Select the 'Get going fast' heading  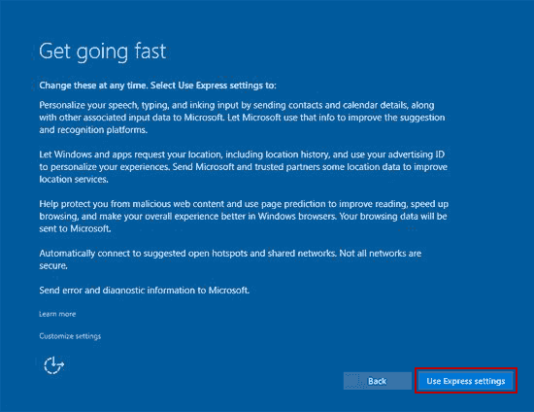(x=102, y=51)
